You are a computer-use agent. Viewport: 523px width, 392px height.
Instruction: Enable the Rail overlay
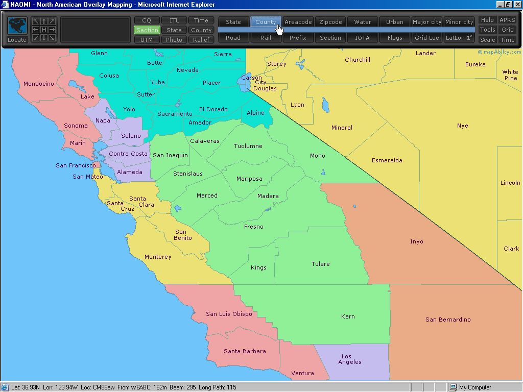pyautogui.click(x=266, y=38)
